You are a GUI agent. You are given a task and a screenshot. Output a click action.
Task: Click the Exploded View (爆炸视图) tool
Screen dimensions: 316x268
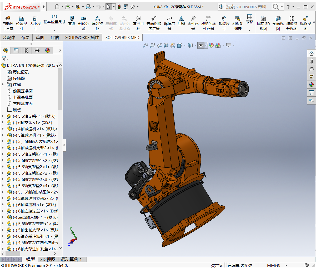tap(305, 23)
